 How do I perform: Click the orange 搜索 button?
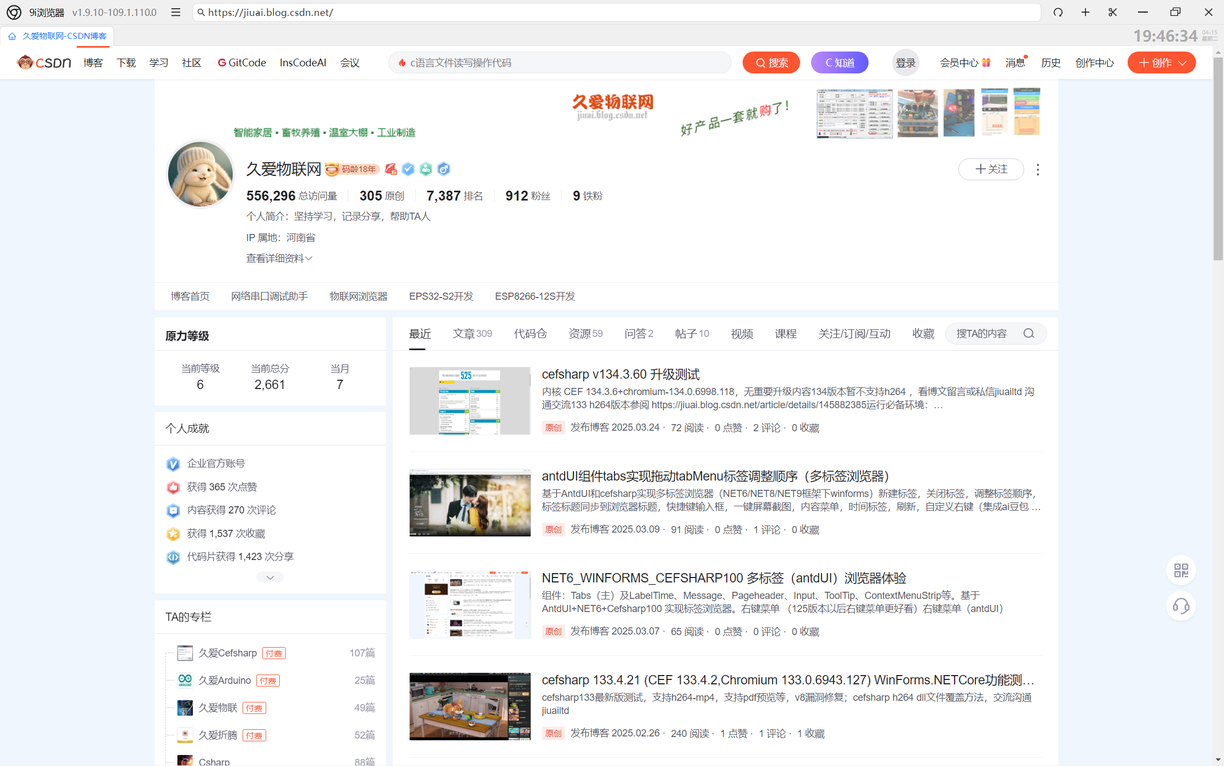[771, 62]
